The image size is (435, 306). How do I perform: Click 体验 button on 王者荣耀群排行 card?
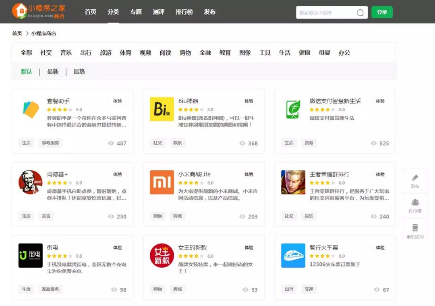(x=380, y=175)
